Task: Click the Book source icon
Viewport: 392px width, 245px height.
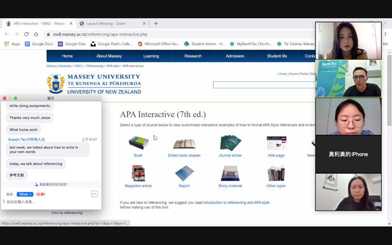Action: point(138,143)
